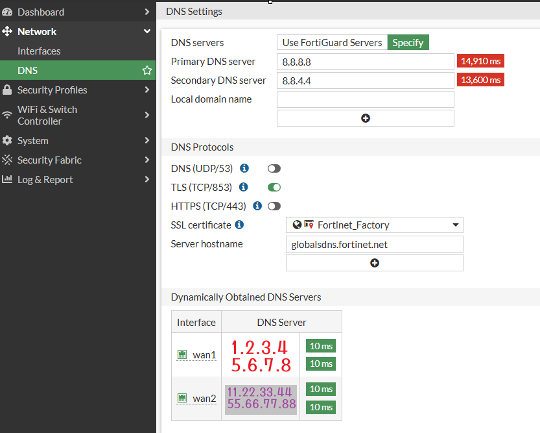Click info icon next to DNS (UDP/53)
Viewport: 540px width, 433px height.
click(x=244, y=168)
